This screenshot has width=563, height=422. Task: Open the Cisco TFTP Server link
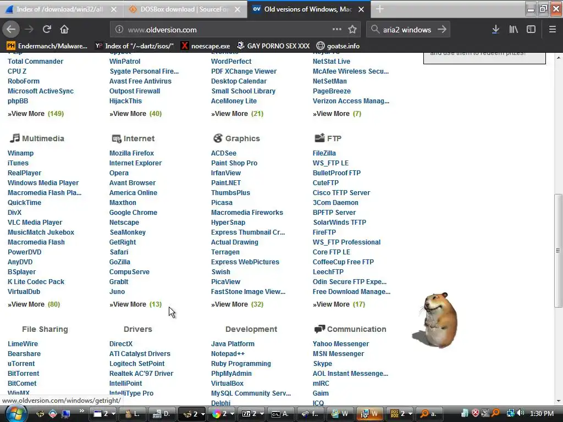(x=341, y=193)
